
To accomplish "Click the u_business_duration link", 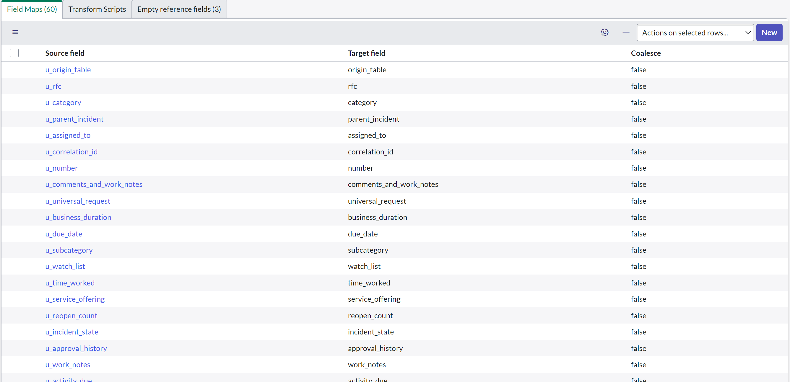I will [x=78, y=217].
